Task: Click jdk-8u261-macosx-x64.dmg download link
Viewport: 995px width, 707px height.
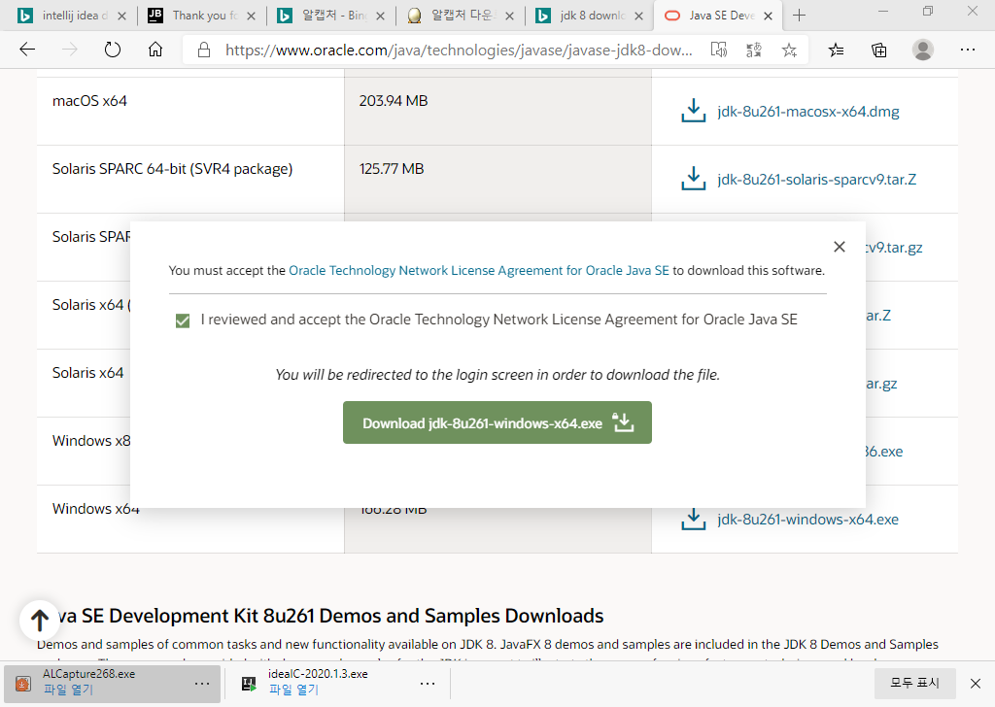Action: (807, 112)
